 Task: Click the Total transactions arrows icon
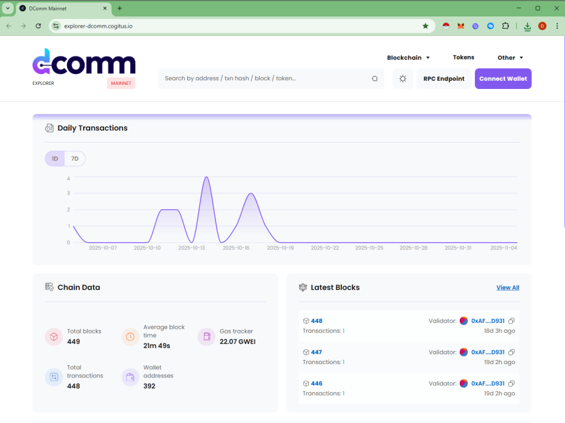pos(54,377)
